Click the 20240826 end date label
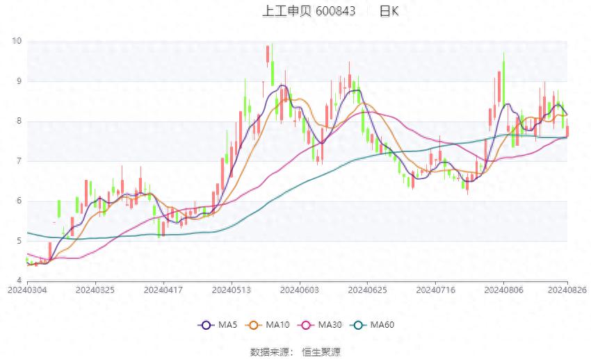The width and height of the screenshot is (591, 359). [567, 290]
